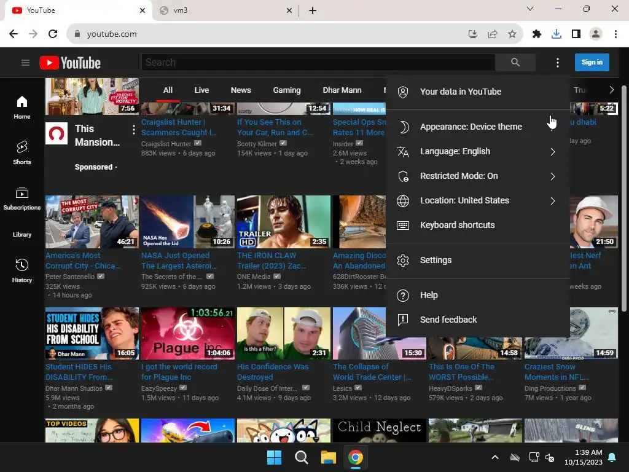Open Shorts in the sidebar

click(22, 153)
